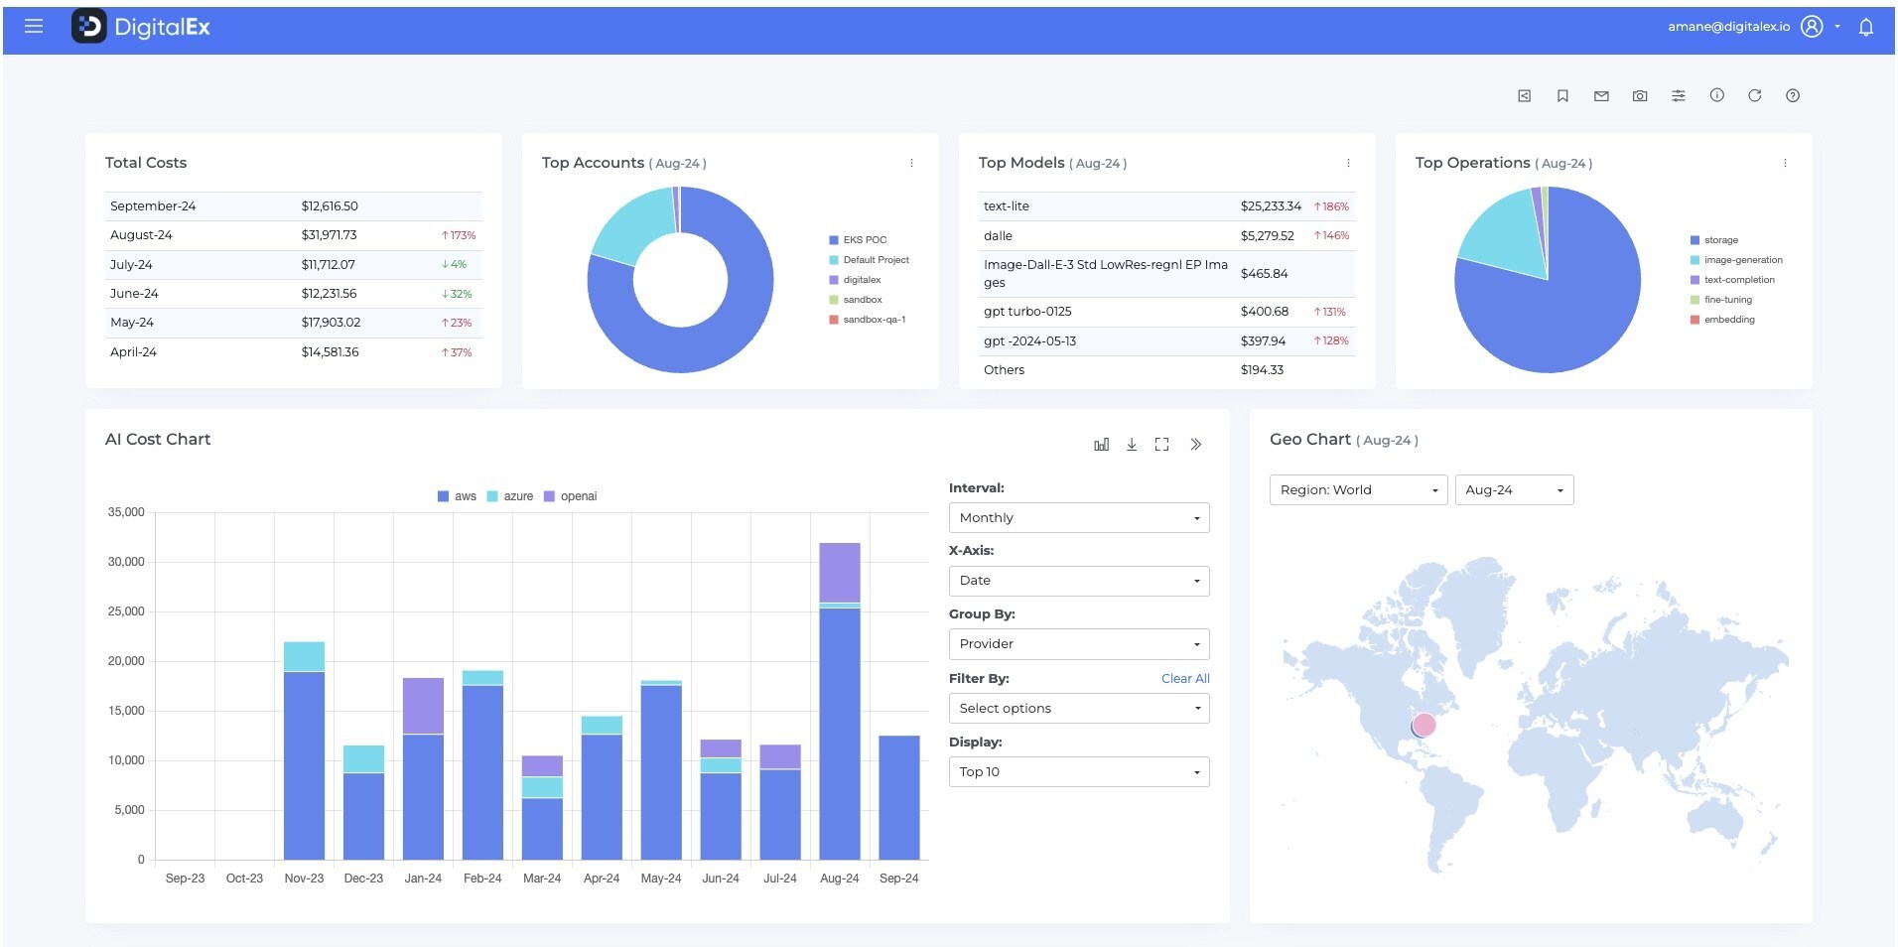Click the Aug-24 bar's openai segment
This screenshot has height=947, width=1898.
click(839, 572)
